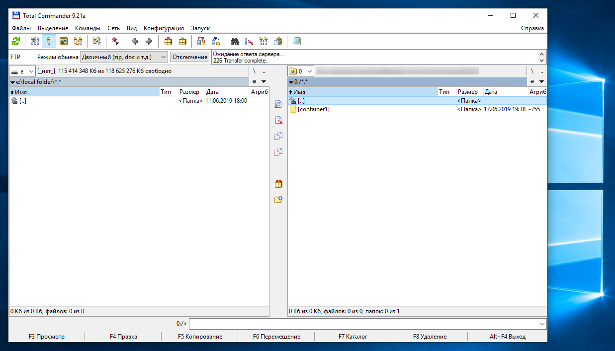Click the red star toolbar icon
The height and width of the screenshot is (351, 615).
click(x=115, y=41)
